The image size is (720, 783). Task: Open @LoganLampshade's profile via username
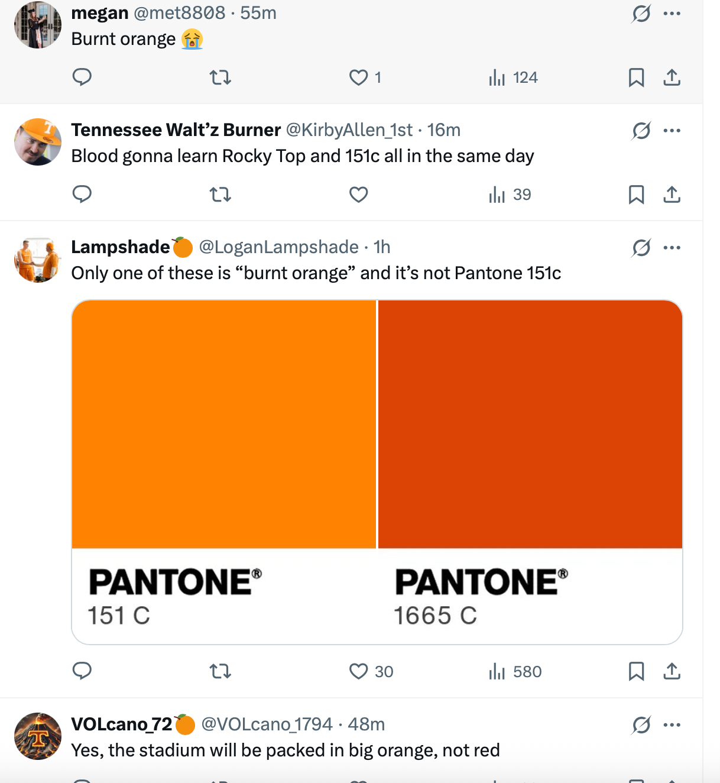point(278,248)
